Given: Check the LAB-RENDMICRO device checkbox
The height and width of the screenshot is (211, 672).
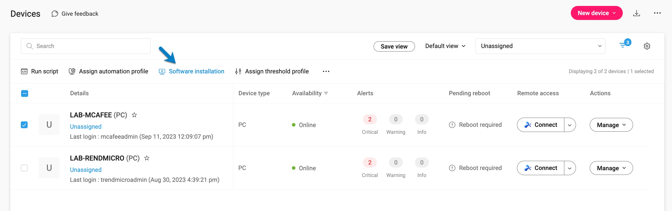Looking at the screenshot, I should [24, 168].
